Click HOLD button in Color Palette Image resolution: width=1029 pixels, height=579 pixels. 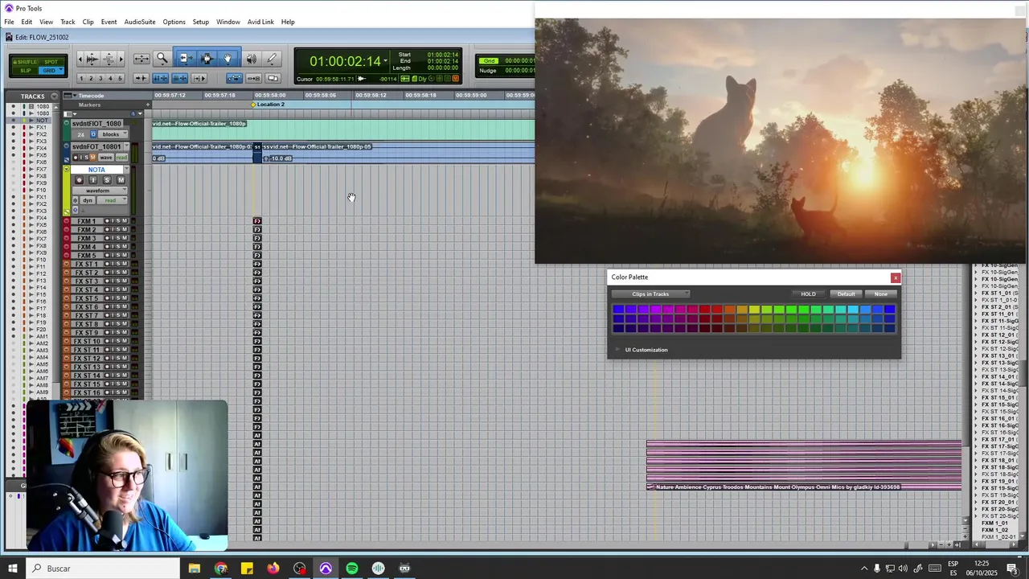point(808,294)
